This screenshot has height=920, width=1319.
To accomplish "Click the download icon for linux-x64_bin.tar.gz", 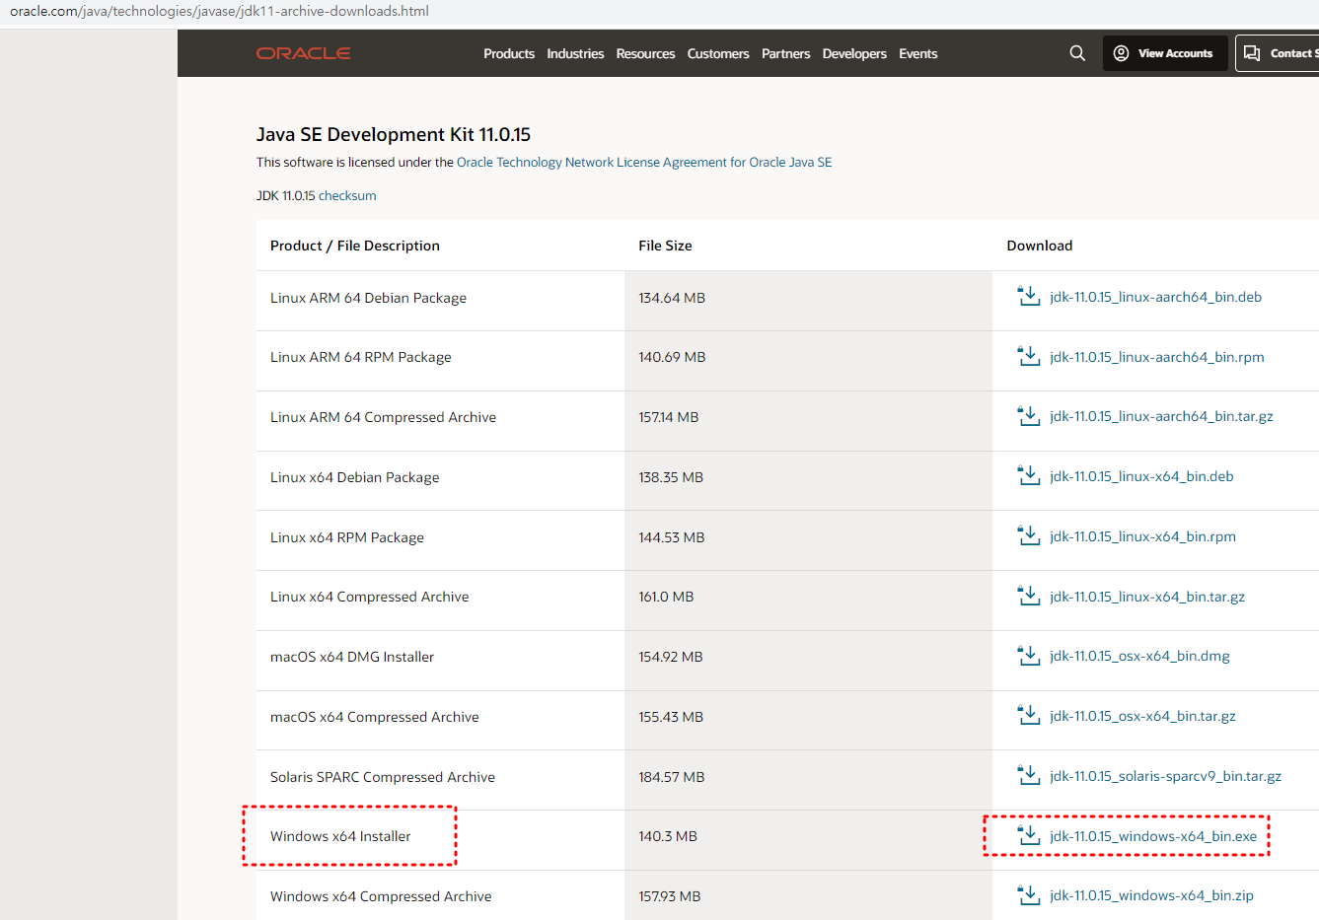I will coord(1029,596).
